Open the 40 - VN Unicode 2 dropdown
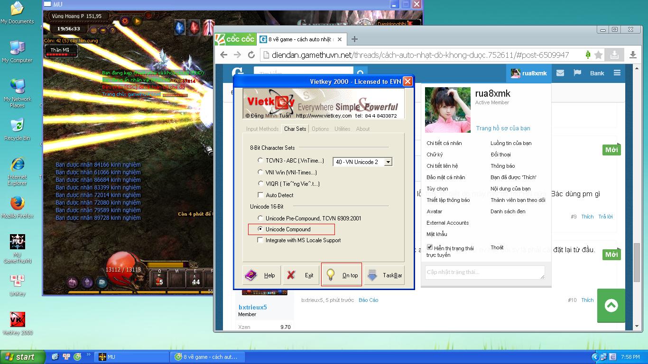This screenshot has height=364, width=648. pos(362,162)
